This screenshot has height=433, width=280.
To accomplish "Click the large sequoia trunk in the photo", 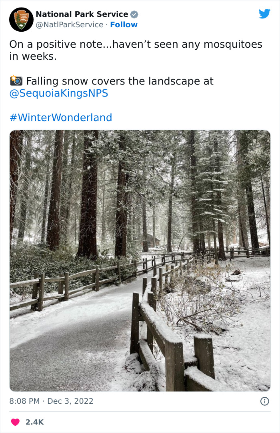I will [x=88, y=193].
